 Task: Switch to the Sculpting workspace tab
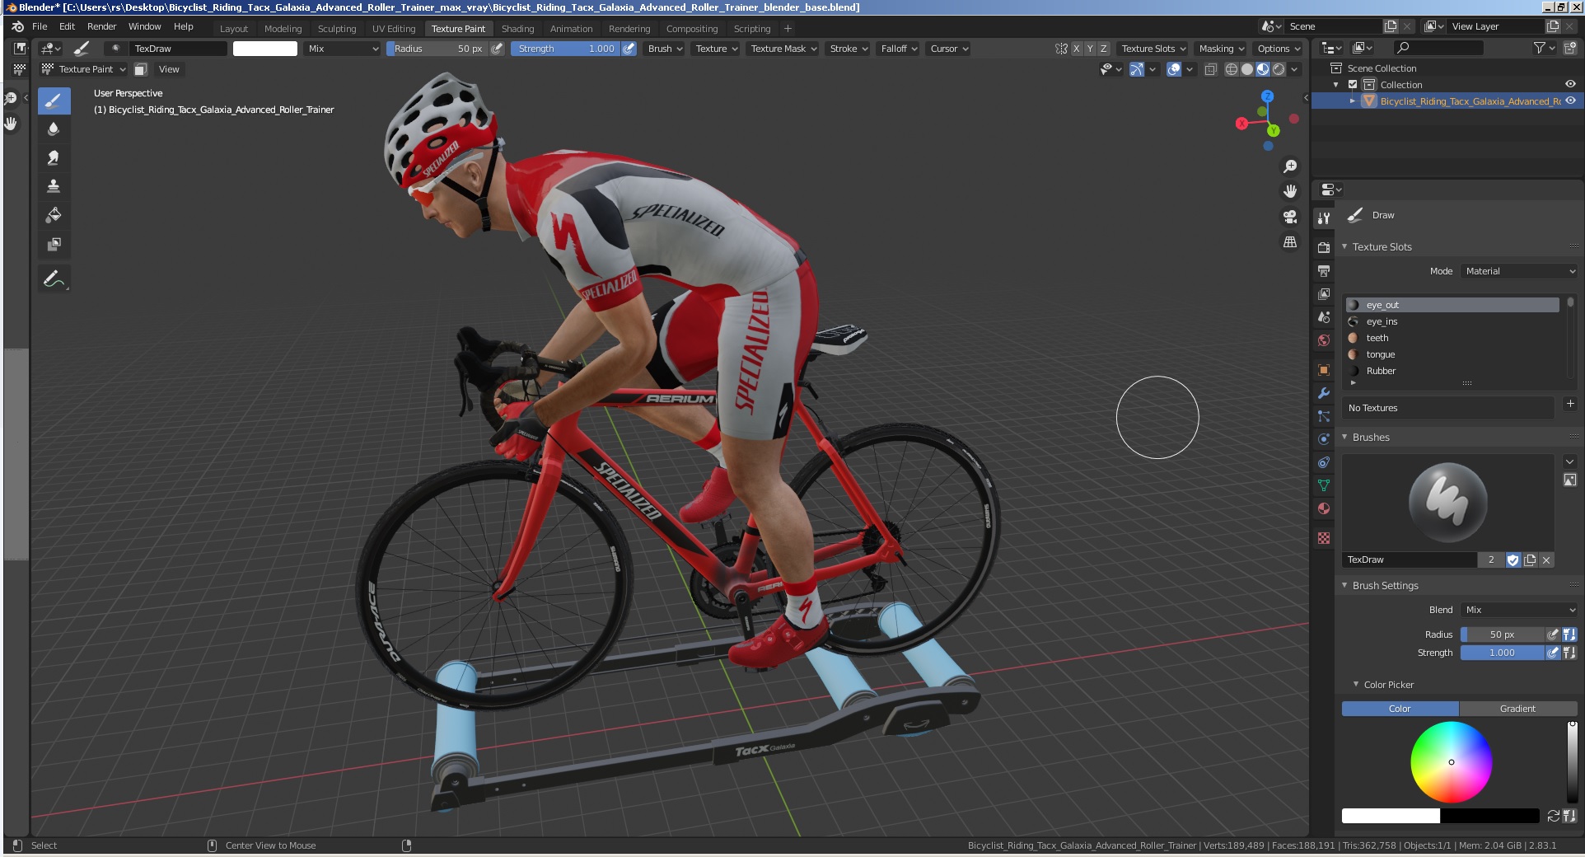click(x=337, y=29)
